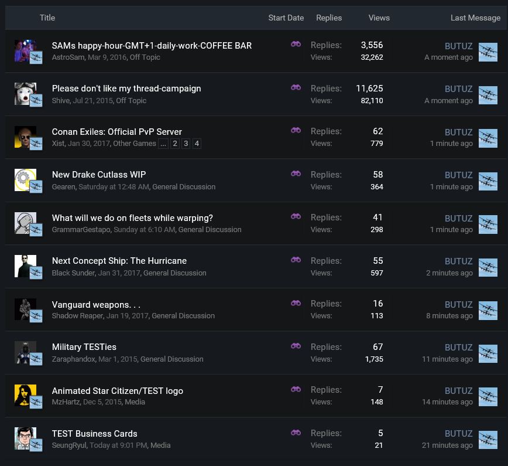508x466 pixels.
Task: Click binoculars icon on TEST Business Cards row
Action: point(296,433)
